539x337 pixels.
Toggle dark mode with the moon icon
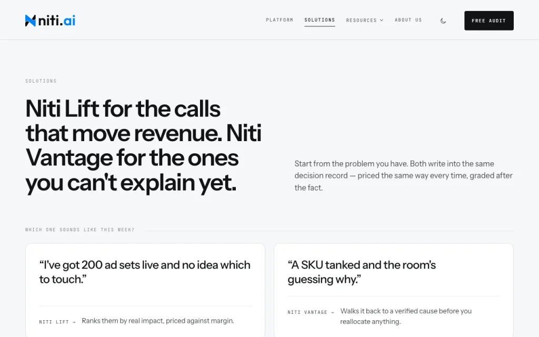pyautogui.click(x=443, y=21)
